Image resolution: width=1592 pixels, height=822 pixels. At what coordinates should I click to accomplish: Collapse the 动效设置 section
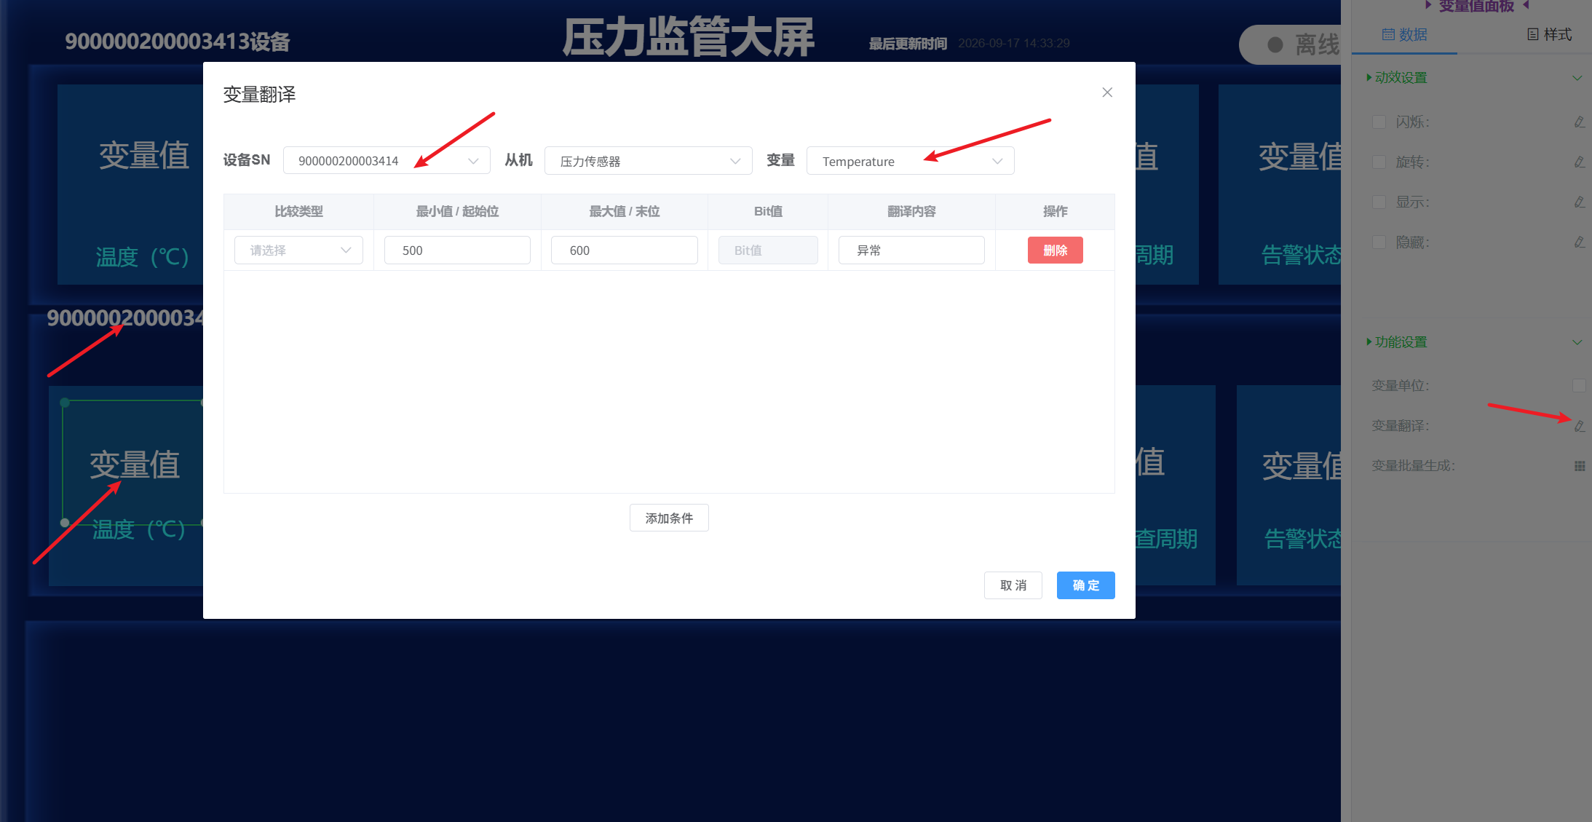[1577, 78]
